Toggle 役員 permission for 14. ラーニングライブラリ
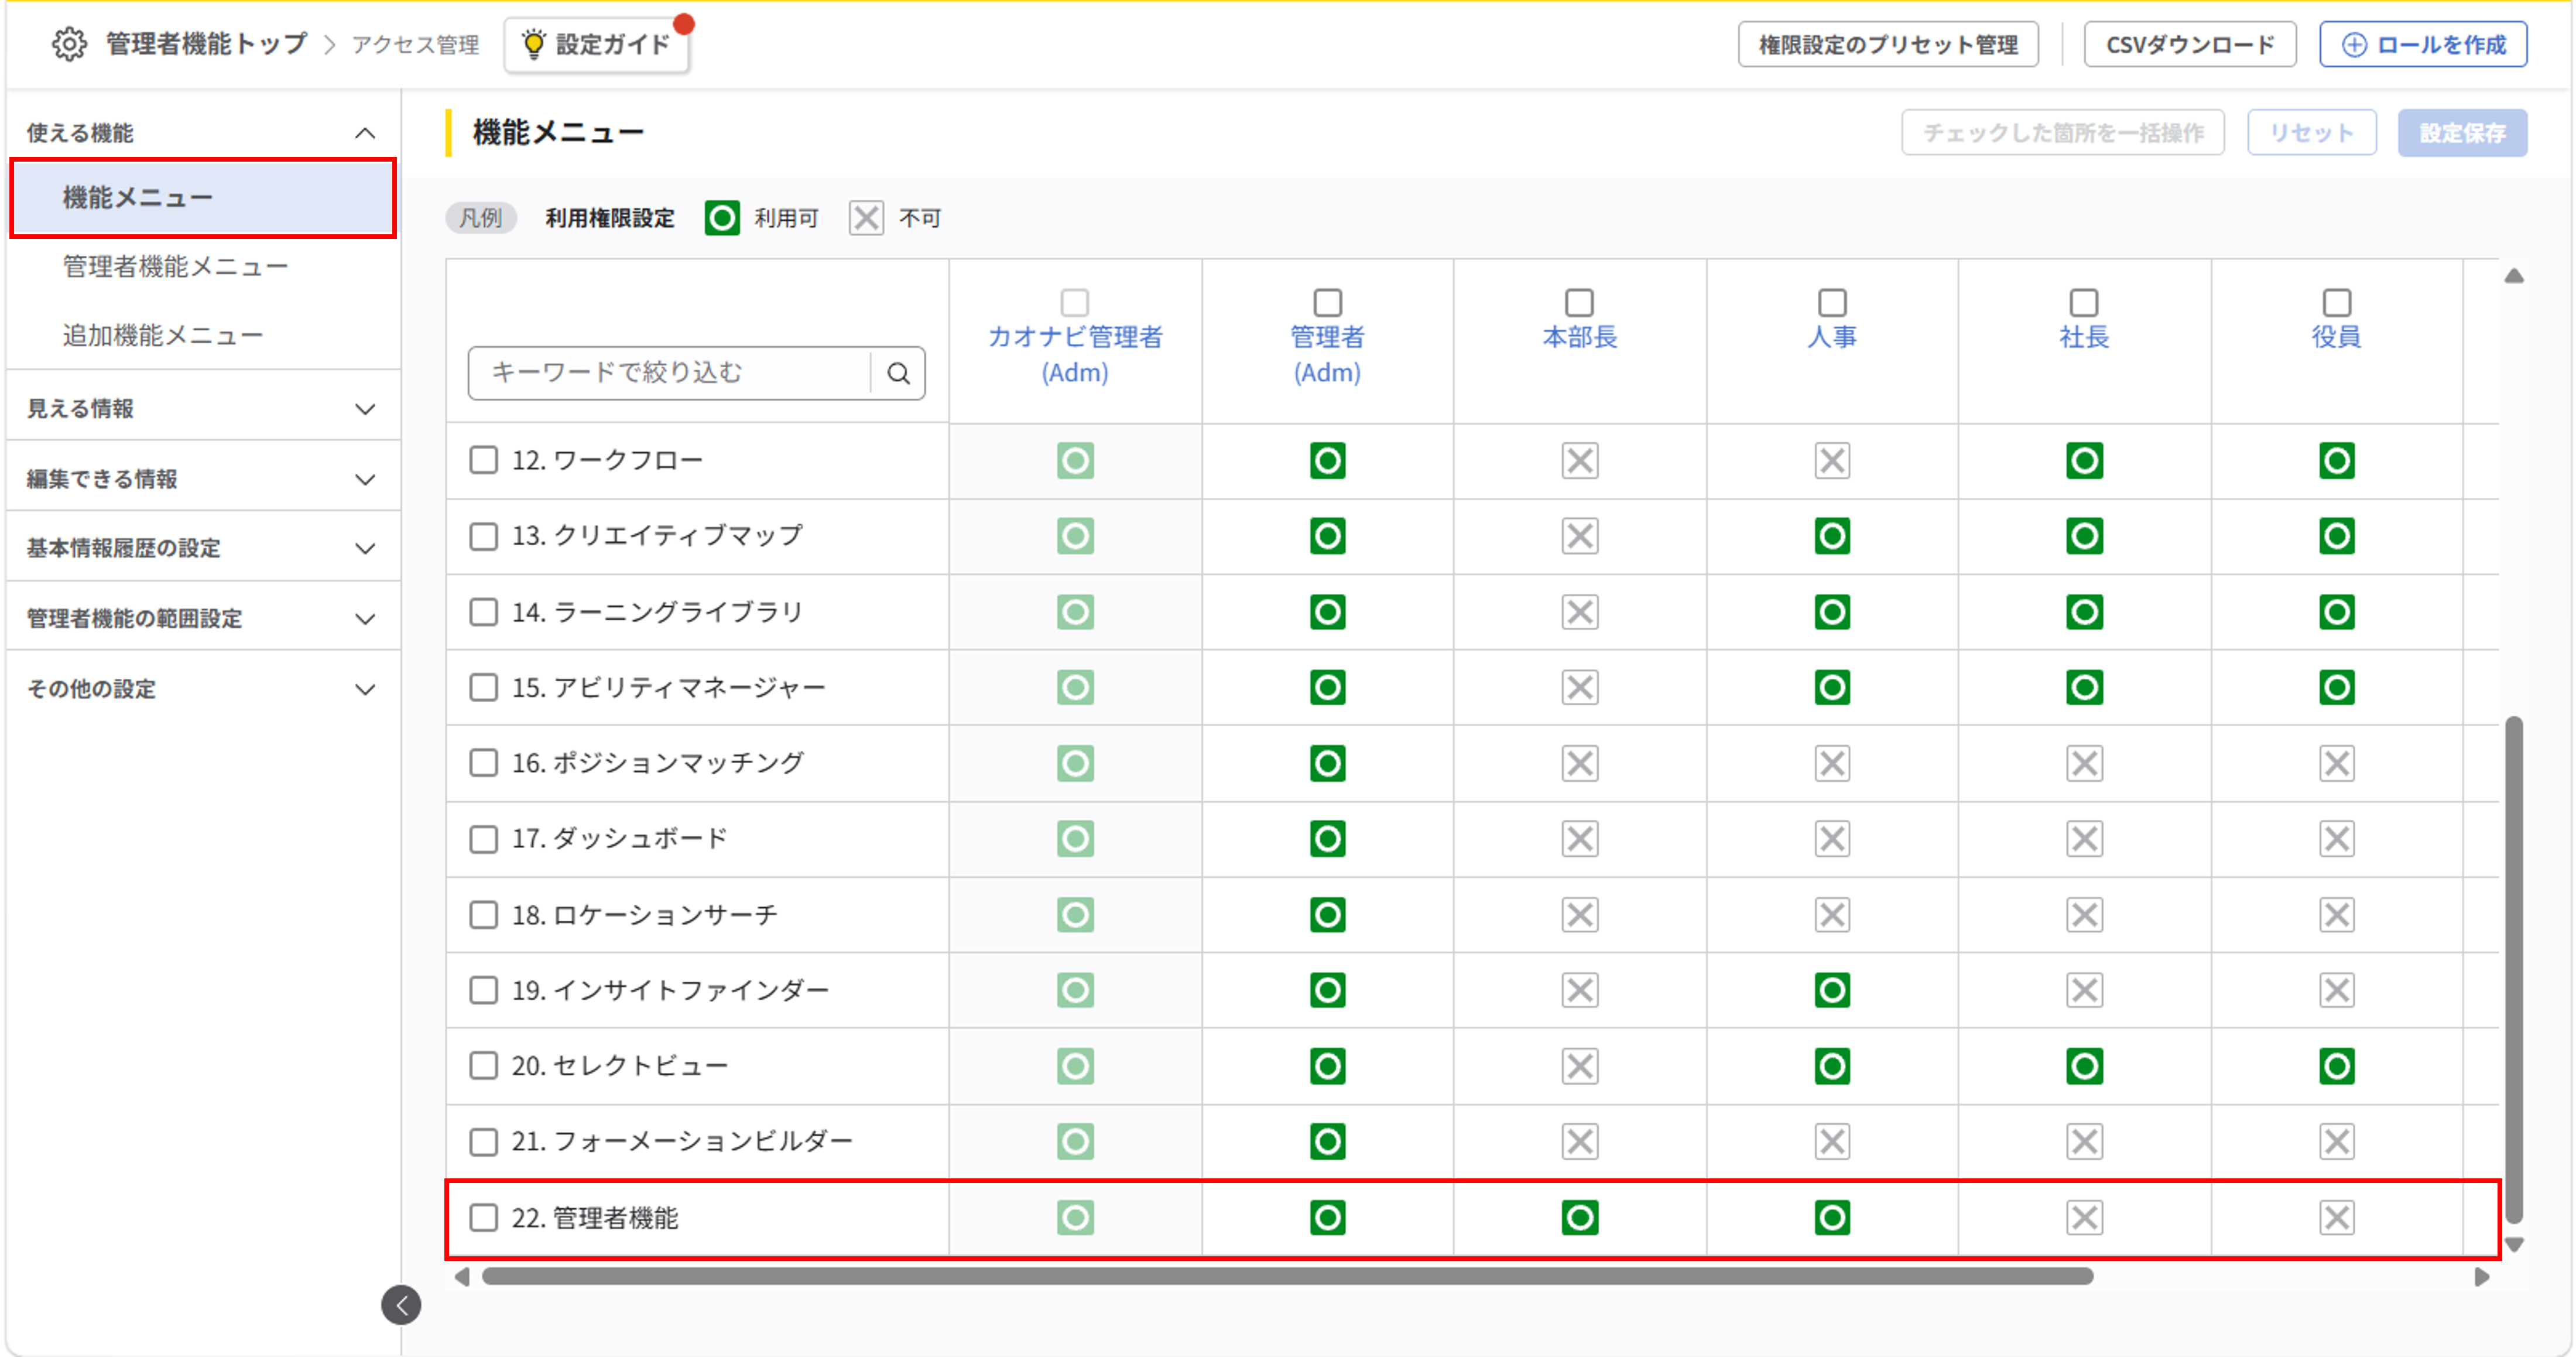The width and height of the screenshot is (2576, 1357). 2336,611
